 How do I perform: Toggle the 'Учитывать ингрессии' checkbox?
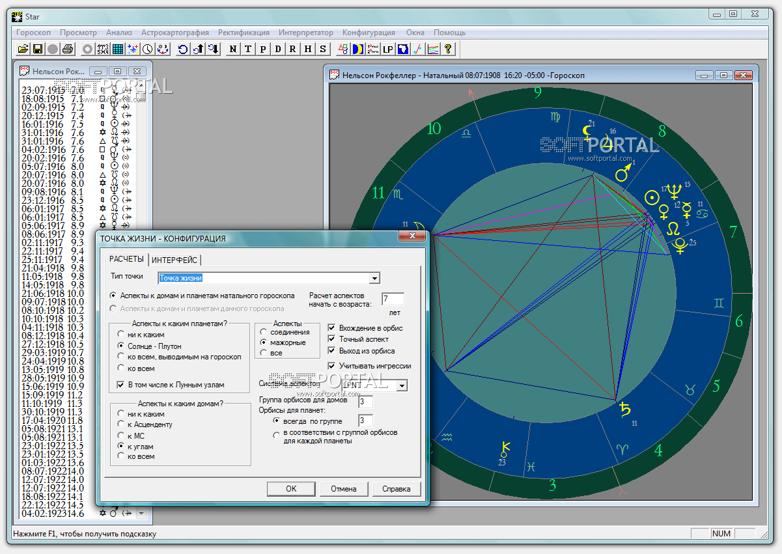click(333, 366)
